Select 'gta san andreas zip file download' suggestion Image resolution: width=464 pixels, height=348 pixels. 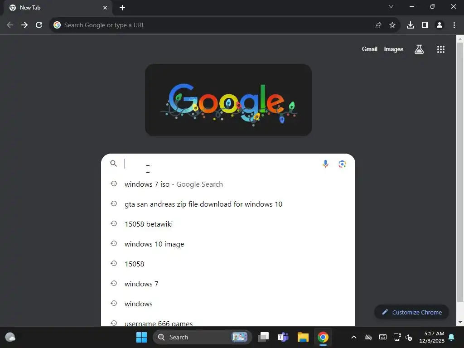(228, 204)
